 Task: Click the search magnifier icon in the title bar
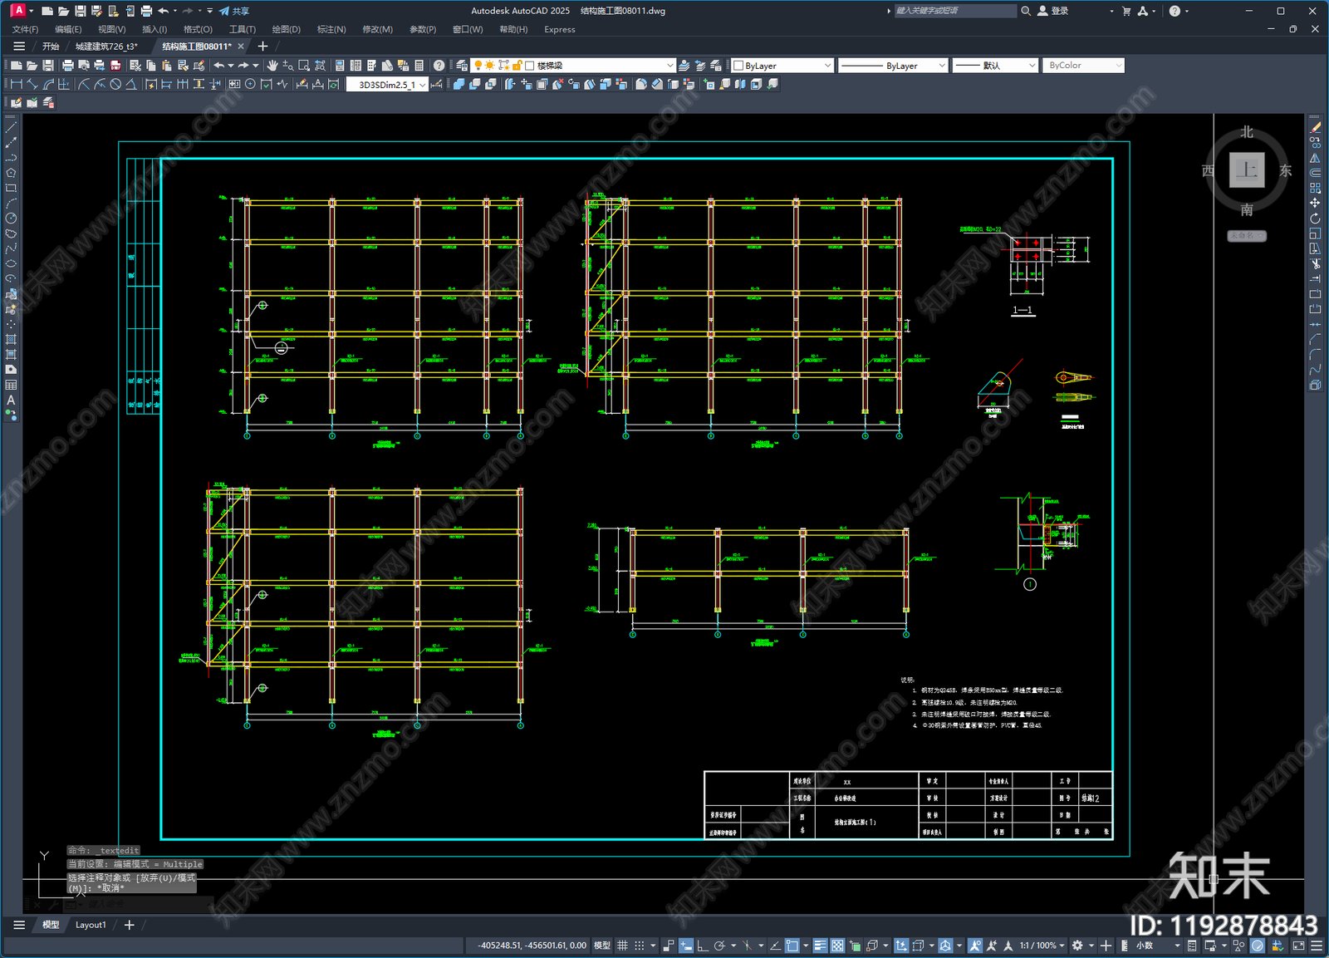tap(1026, 11)
